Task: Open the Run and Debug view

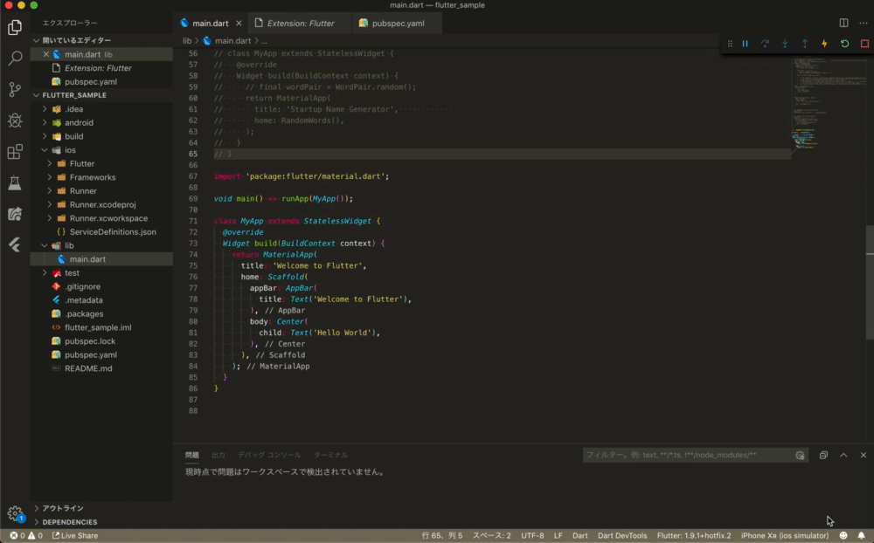Action: pos(15,120)
